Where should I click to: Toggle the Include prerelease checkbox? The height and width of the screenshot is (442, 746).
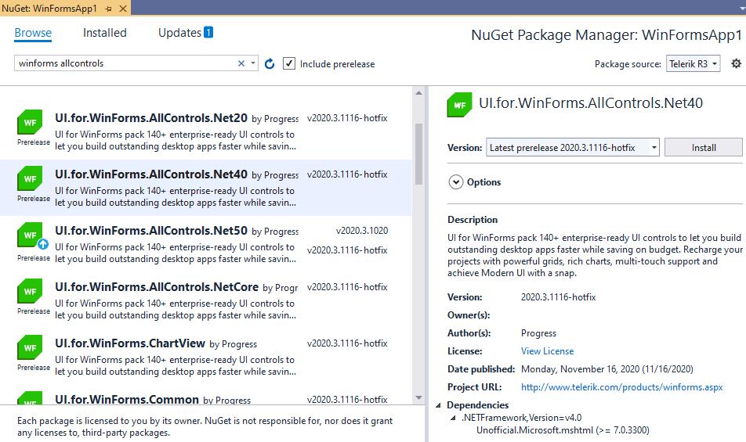coord(289,63)
